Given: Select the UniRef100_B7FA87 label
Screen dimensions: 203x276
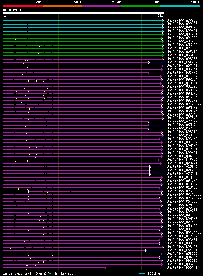Looking at the screenshot, I should [182, 76].
